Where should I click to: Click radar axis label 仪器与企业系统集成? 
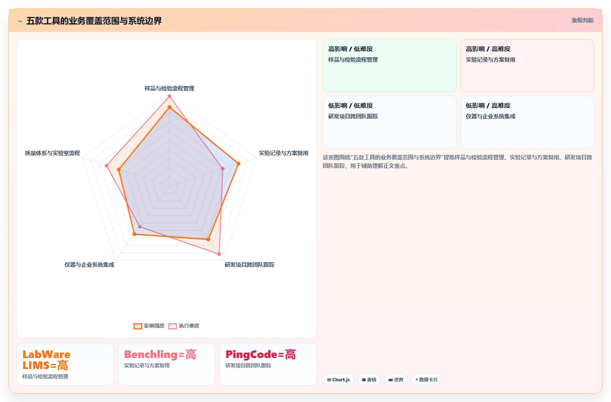coord(89,265)
